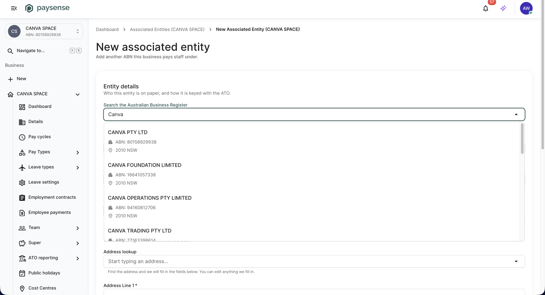Click the Details building icon

(22, 122)
